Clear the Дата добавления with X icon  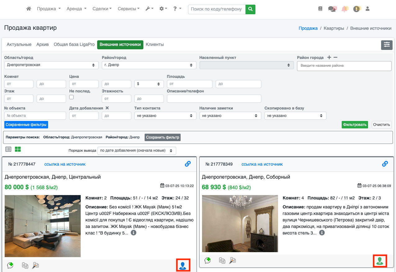click(x=107, y=108)
